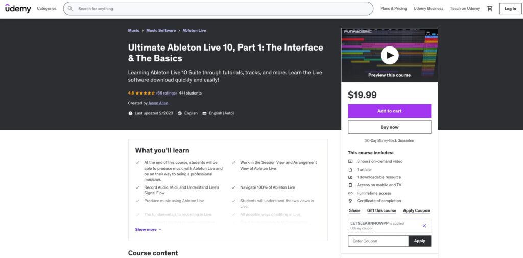Click the Music breadcrumb link

133,31
